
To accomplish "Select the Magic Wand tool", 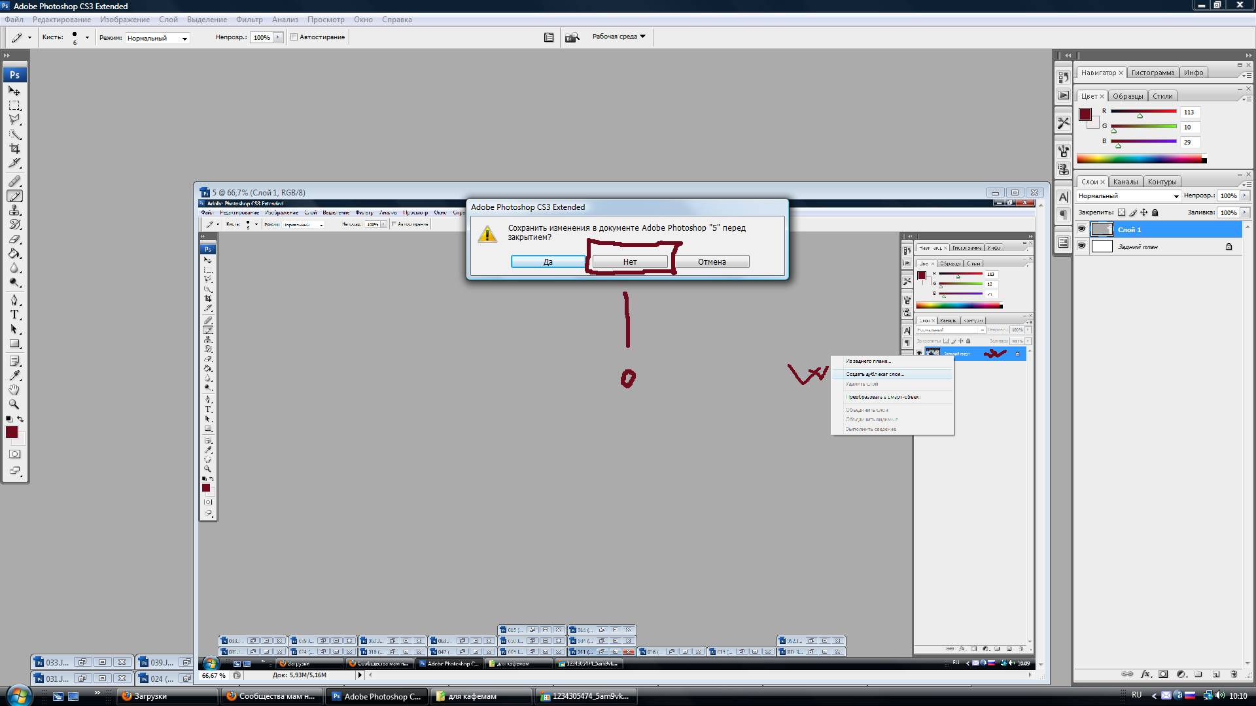I will 14,134.
